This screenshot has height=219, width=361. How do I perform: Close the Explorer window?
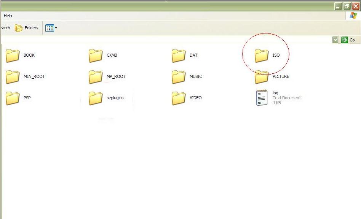pyautogui.click(x=356, y=6)
